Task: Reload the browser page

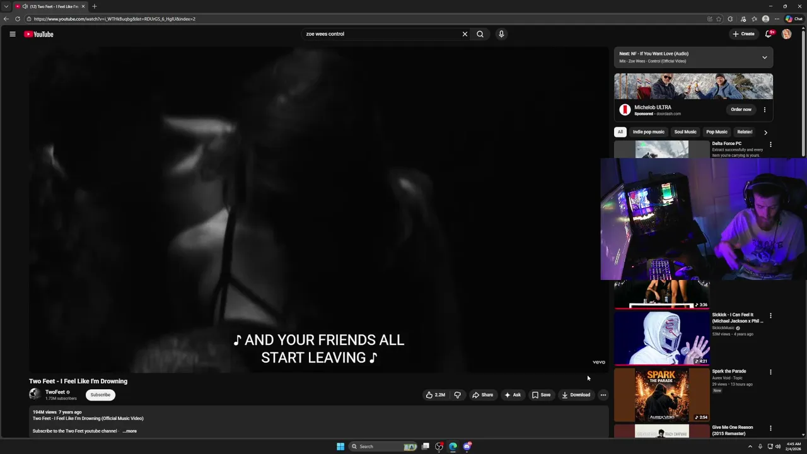Action: (18, 19)
